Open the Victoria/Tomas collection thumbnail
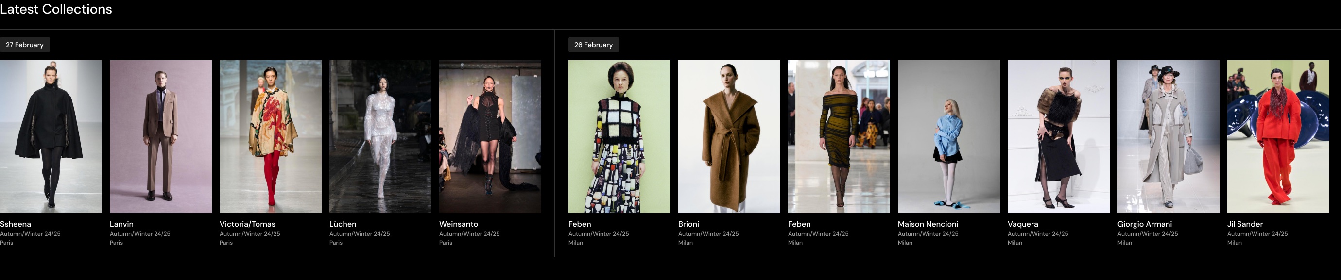1341x280 pixels. [271, 137]
